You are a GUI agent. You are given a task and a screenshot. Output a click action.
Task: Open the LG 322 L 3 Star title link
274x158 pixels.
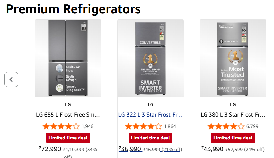[151, 115]
